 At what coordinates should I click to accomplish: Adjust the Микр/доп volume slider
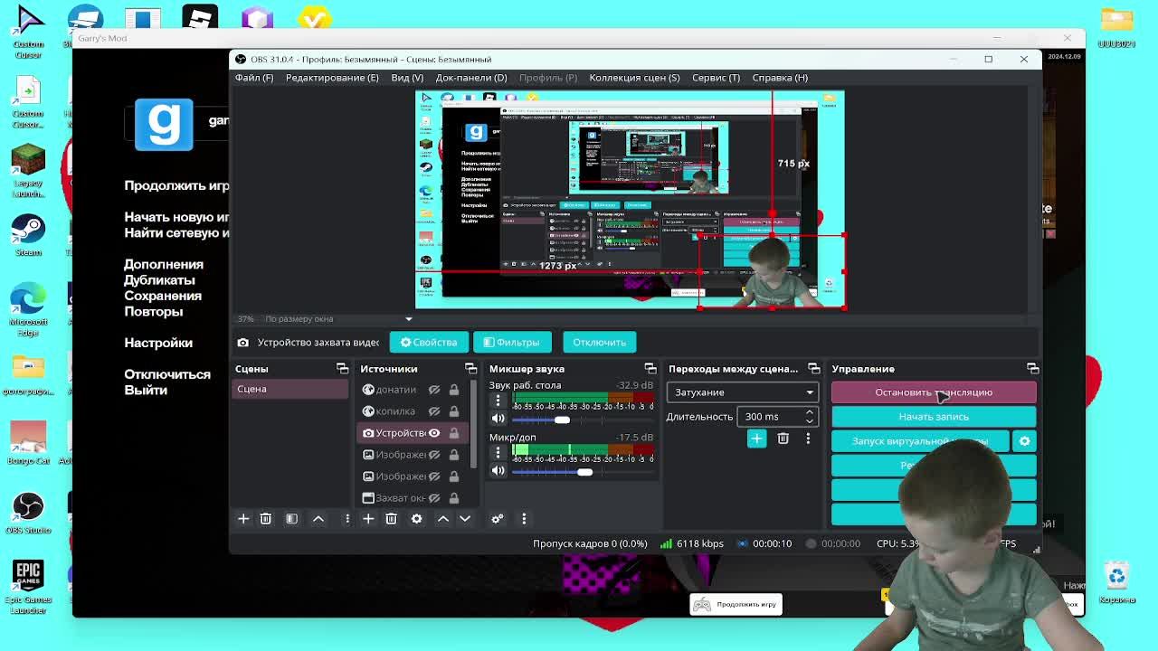(x=584, y=471)
